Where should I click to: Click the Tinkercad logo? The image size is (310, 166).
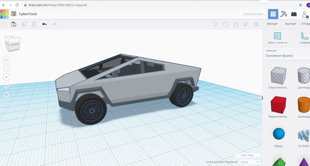pos(4,14)
